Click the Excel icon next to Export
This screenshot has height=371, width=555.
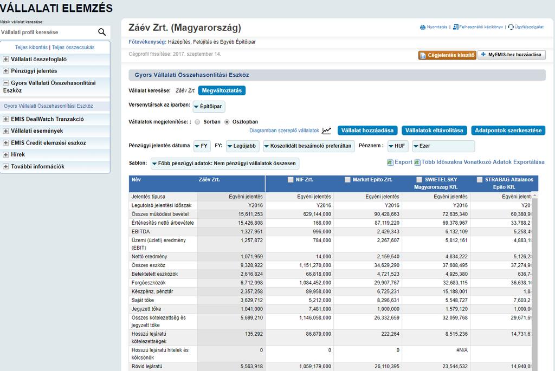[x=390, y=162]
